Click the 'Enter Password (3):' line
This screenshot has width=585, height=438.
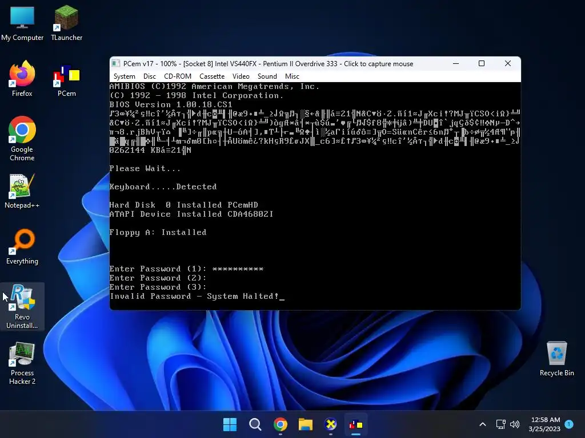158,287
